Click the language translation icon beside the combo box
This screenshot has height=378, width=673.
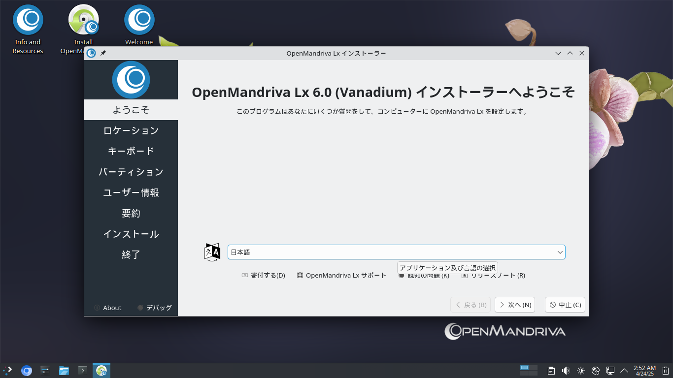[x=212, y=252]
